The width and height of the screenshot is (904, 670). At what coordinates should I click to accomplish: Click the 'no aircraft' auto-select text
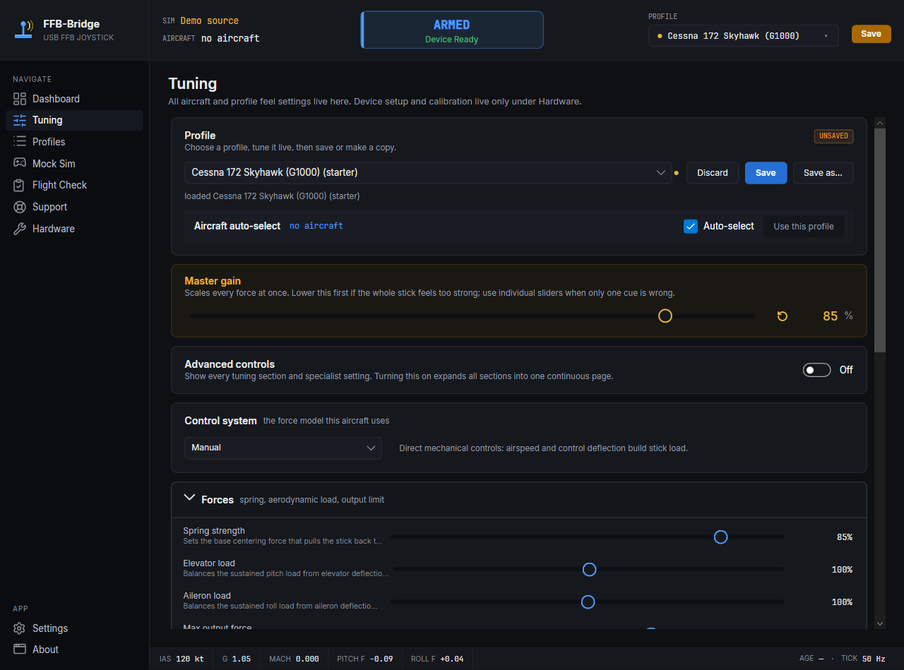(x=316, y=226)
